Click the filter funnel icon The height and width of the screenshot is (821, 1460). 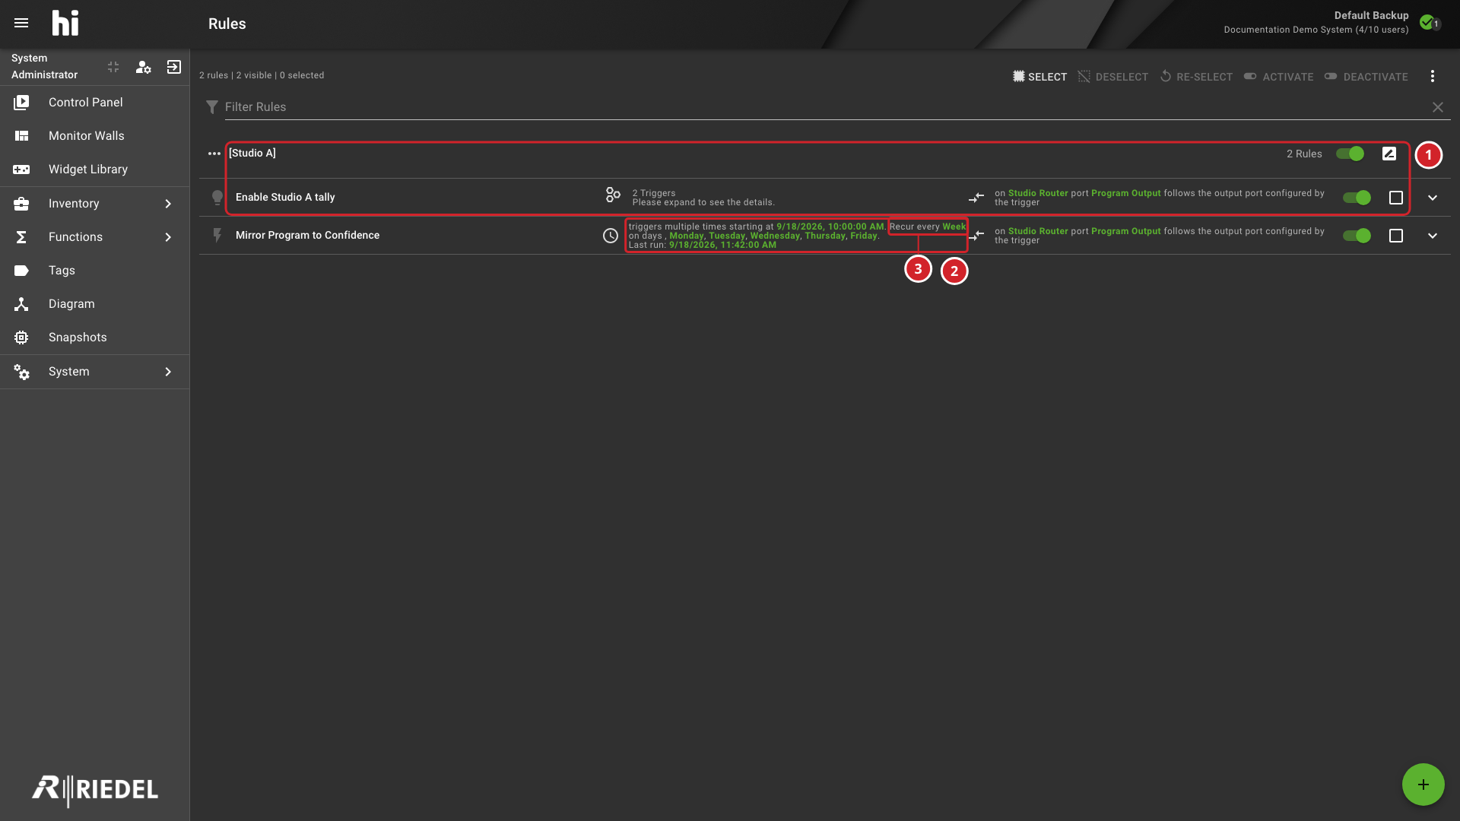coord(212,107)
